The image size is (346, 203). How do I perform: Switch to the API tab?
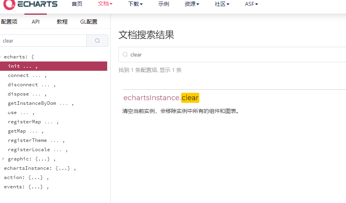(36, 22)
